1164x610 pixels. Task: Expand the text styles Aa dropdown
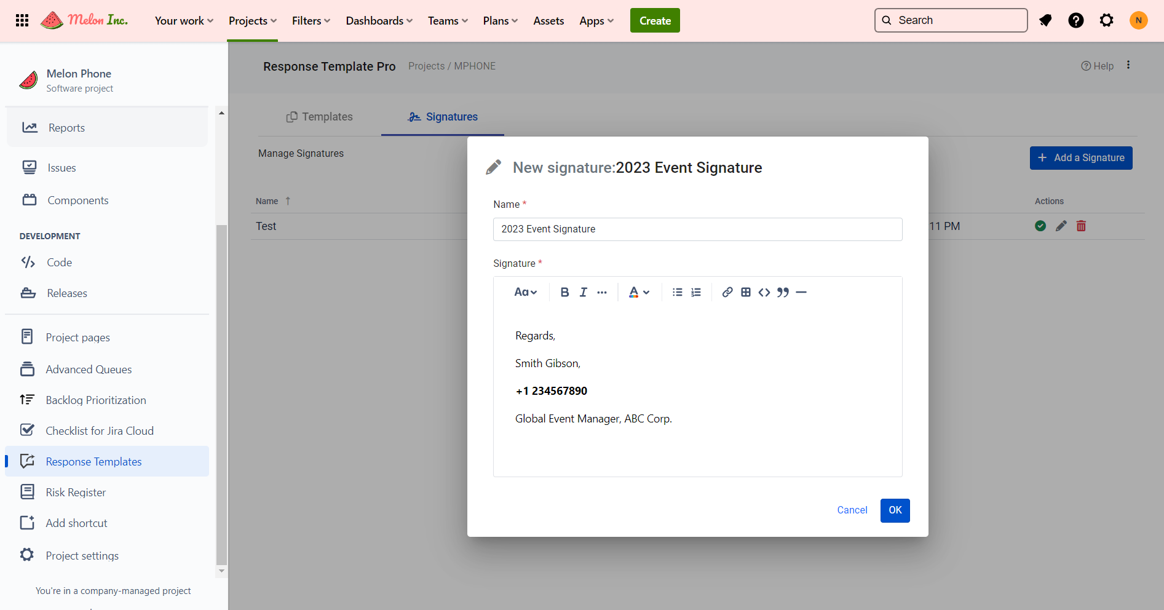pos(525,292)
